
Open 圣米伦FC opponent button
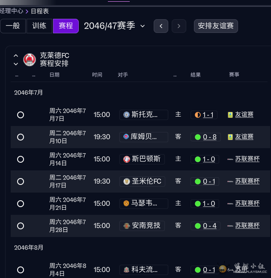[142, 181]
